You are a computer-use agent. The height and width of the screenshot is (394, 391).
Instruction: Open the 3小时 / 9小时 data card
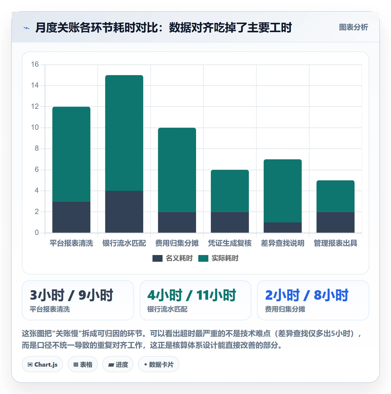[78, 300]
